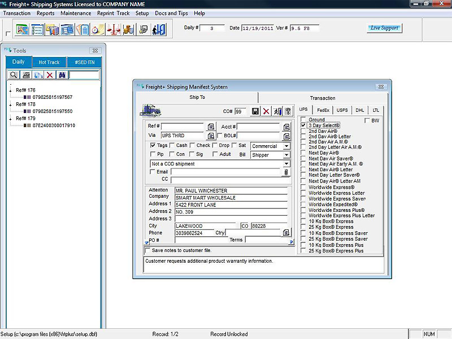Select Next Day Air® service checkbox
This screenshot has width=452, height=339.
pyautogui.click(x=303, y=153)
